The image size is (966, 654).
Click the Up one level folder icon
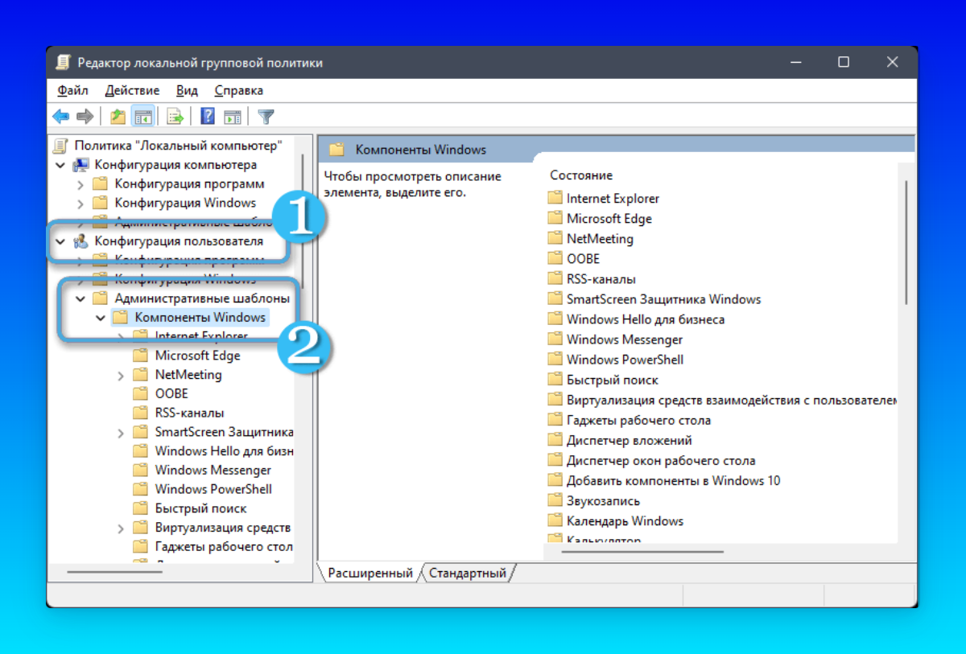pyautogui.click(x=118, y=117)
